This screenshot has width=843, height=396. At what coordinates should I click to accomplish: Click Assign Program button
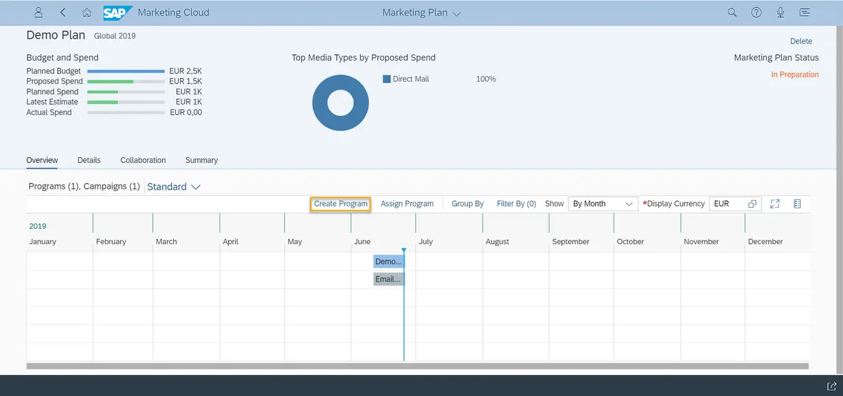(x=407, y=204)
